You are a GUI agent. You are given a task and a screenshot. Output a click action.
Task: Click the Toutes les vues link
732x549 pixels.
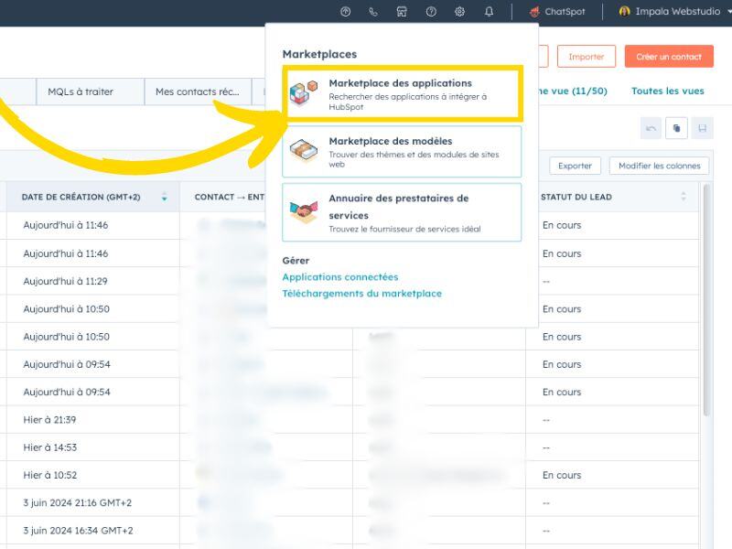668,91
